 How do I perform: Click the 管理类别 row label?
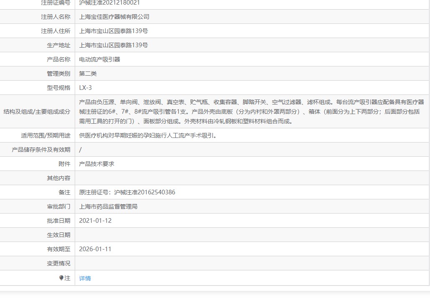59,74
